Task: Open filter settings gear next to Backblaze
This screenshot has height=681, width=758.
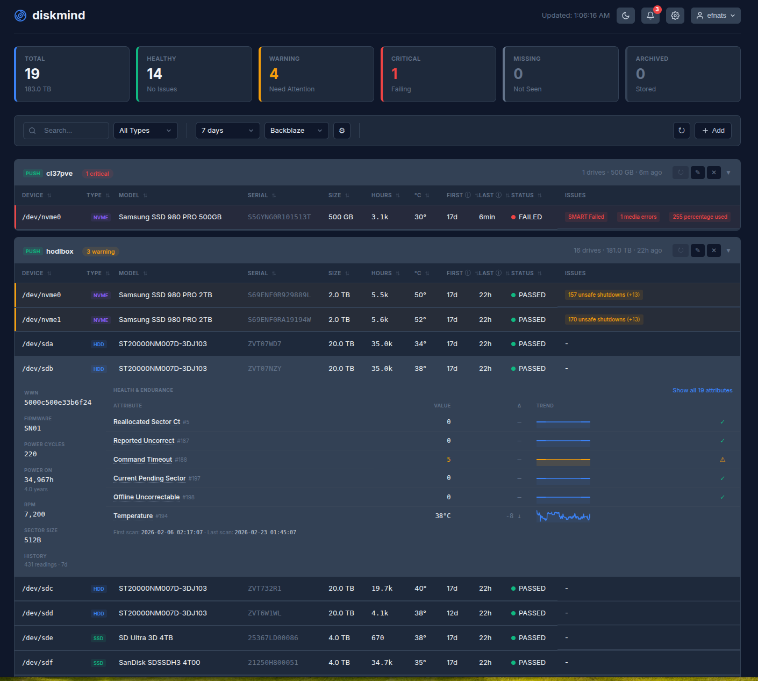Action: click(342, 131)
